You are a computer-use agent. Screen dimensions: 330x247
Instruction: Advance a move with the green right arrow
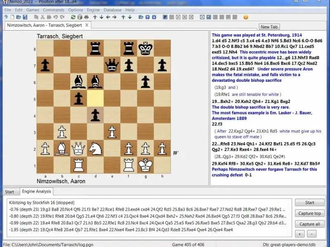[115, 17]
